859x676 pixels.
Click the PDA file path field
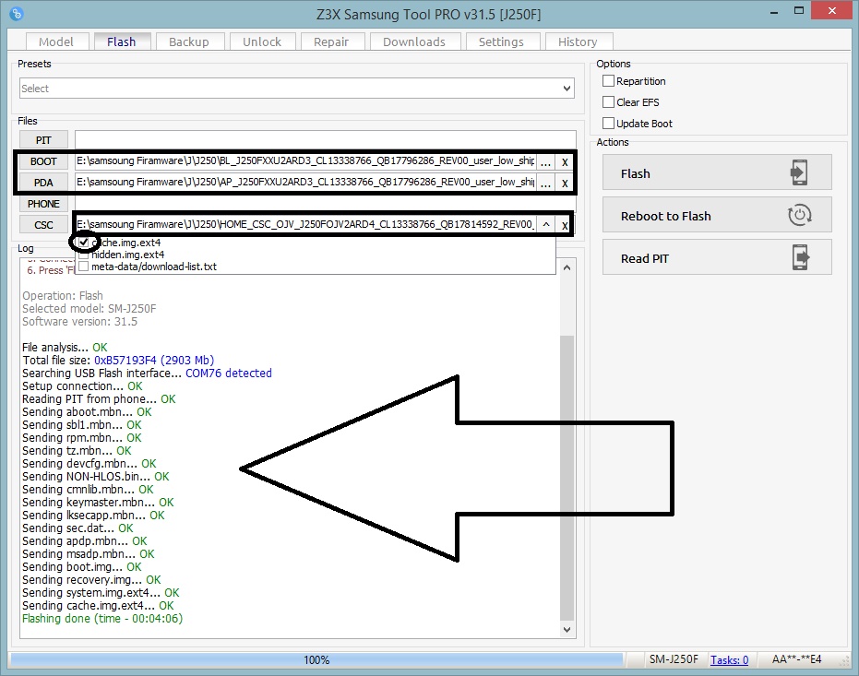pos(305,182)
